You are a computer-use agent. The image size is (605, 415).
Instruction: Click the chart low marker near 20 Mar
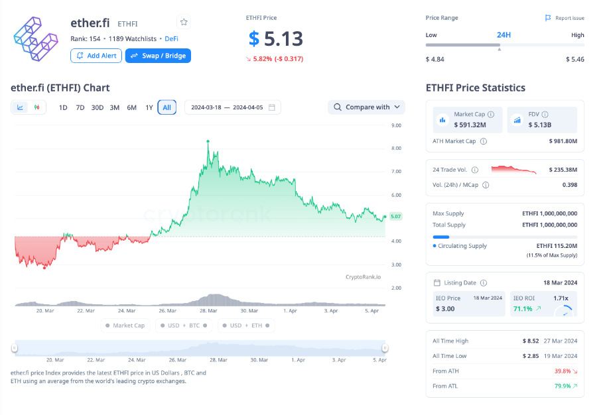pos(44,267)
